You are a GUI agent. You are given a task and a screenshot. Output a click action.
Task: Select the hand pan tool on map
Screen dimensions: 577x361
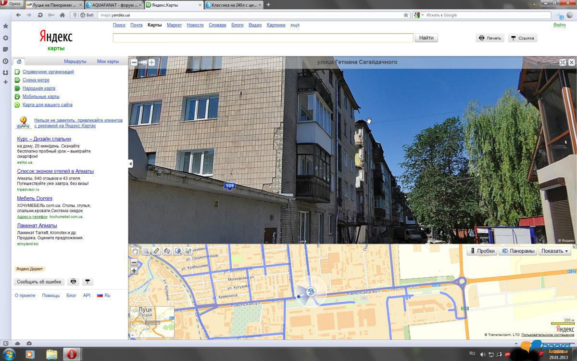[135, 251]
